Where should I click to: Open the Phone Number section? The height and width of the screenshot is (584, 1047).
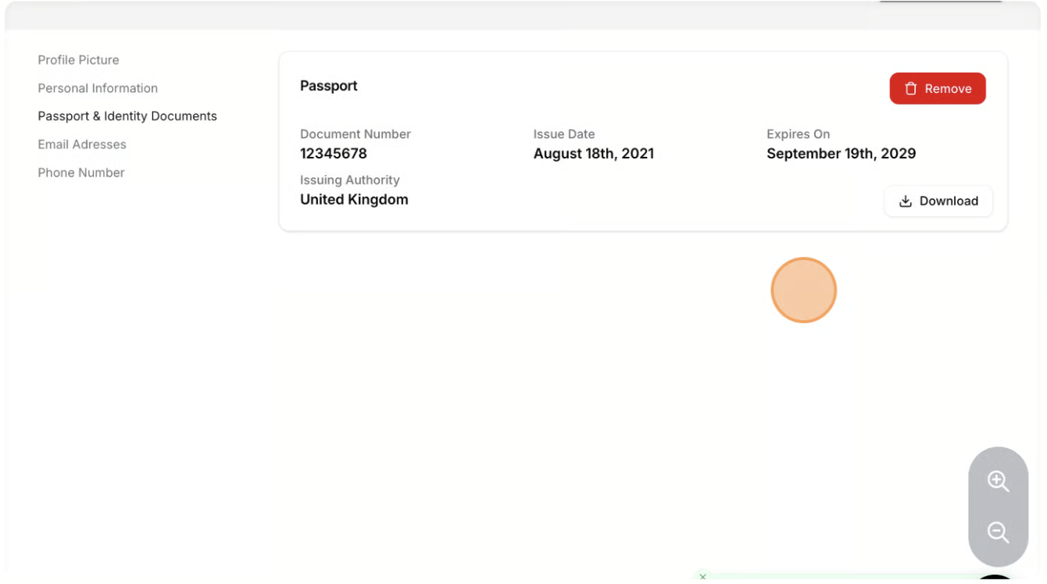coord(81,173)
